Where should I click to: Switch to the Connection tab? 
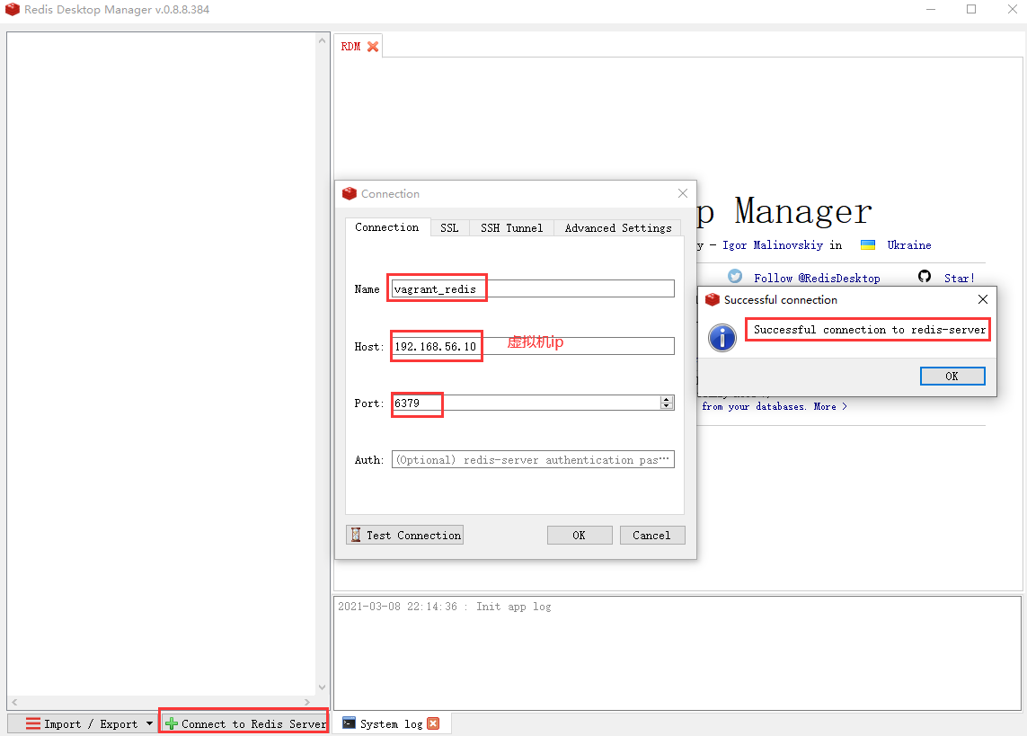point(387,227)
